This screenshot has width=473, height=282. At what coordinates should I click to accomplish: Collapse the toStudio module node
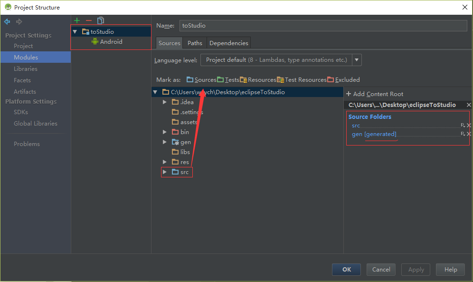click(x=75, y=32)
